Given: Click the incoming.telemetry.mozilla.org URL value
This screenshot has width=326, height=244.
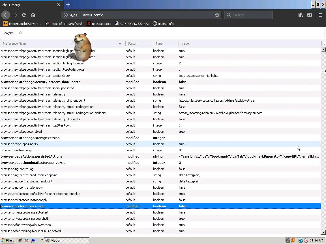Looking at the screenshot, I should click(220, 113).
